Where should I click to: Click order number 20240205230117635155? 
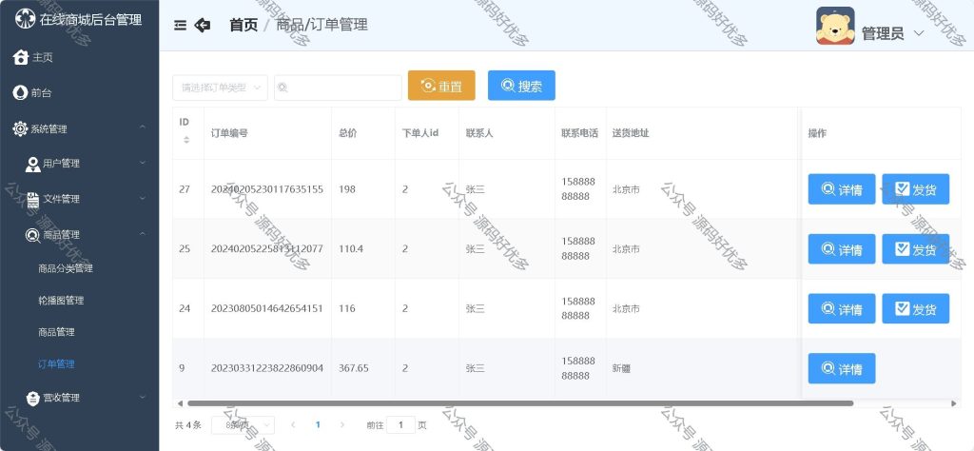pos(267,189)
